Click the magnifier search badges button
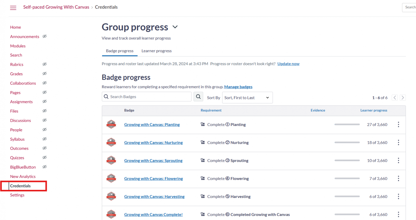 [198, 97]
